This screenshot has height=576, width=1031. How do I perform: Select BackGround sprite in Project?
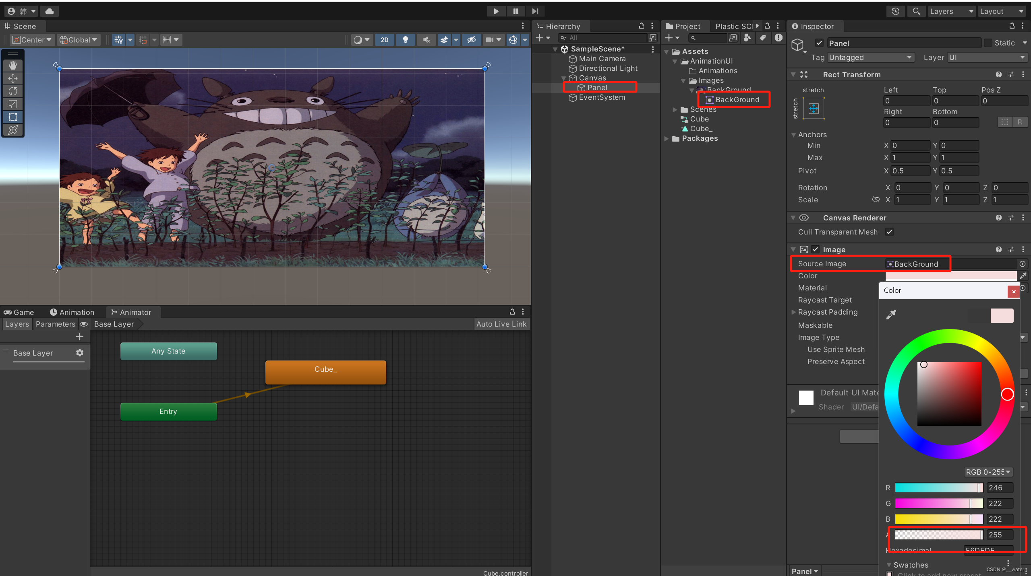point(737,100)
